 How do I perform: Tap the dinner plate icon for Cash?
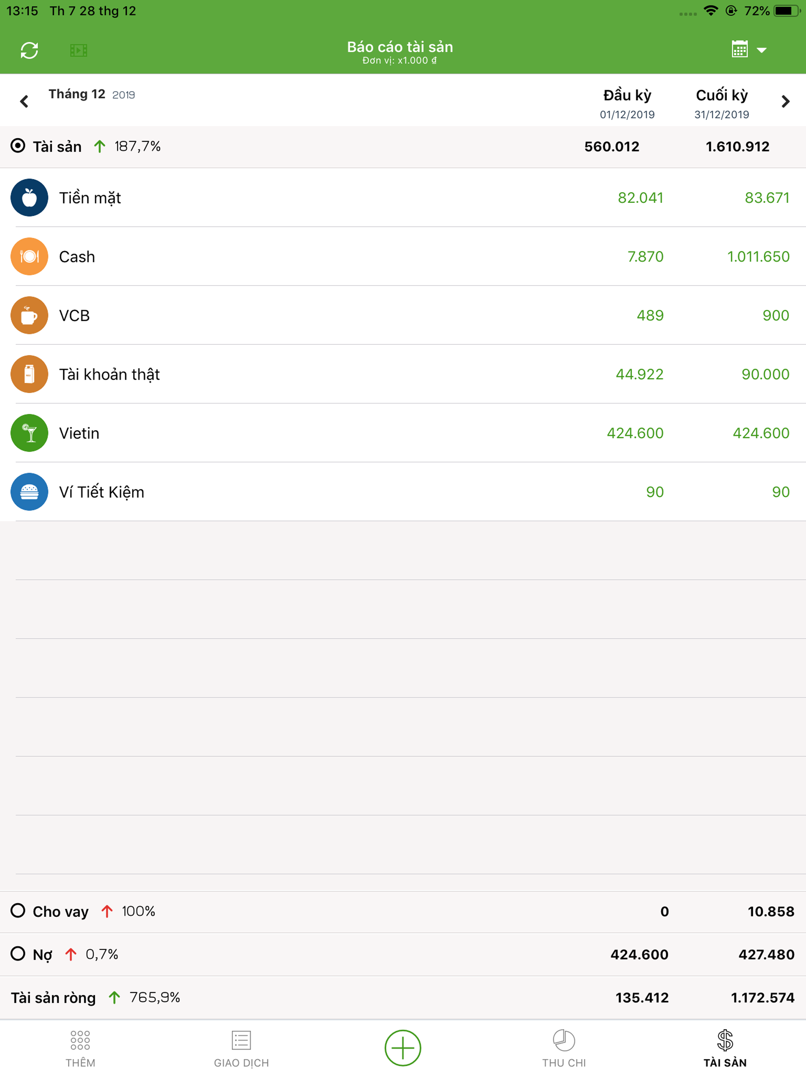pyautogui.click(x=29, y=257)
